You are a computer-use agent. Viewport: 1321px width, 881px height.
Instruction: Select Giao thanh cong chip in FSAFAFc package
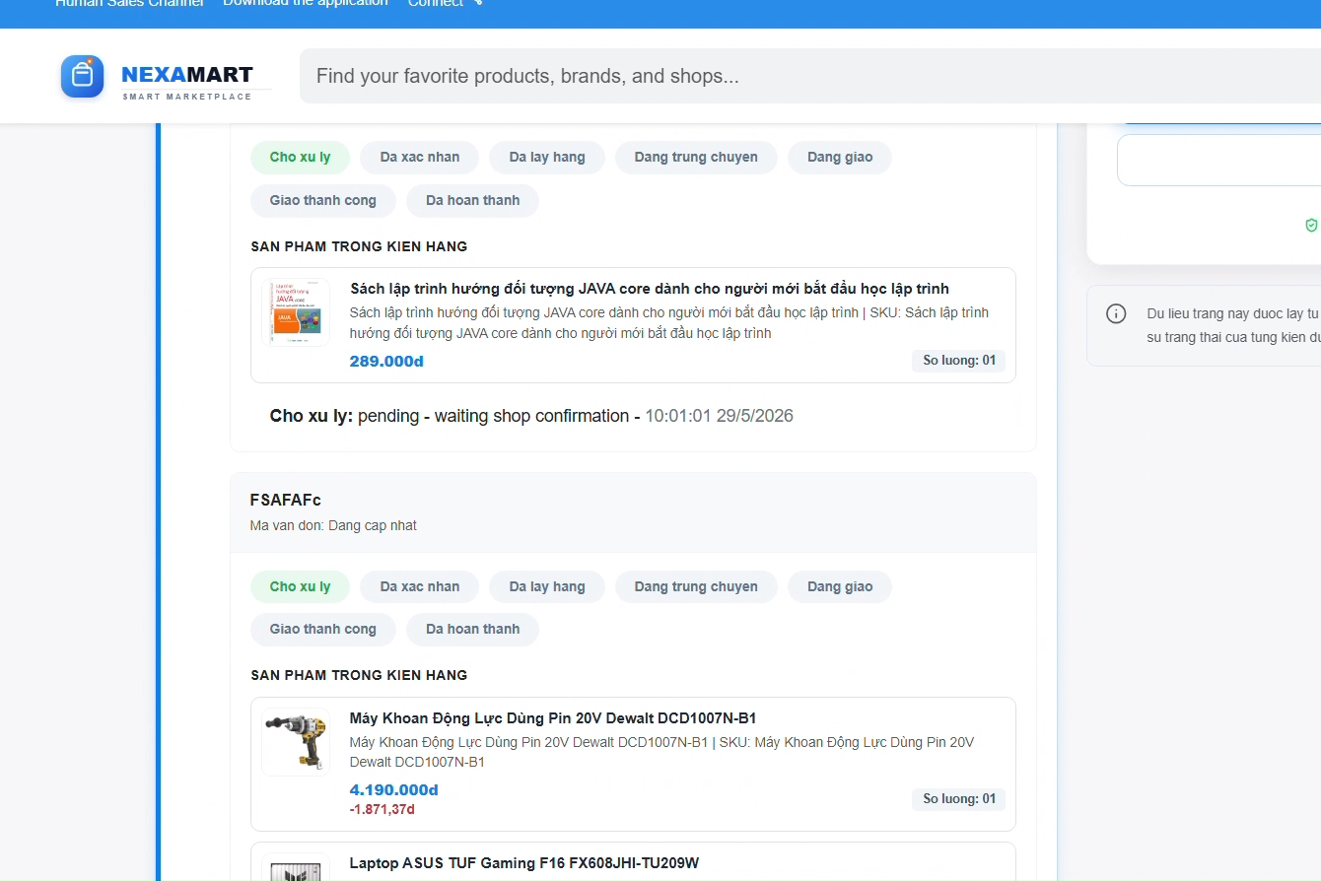(323, 629)
